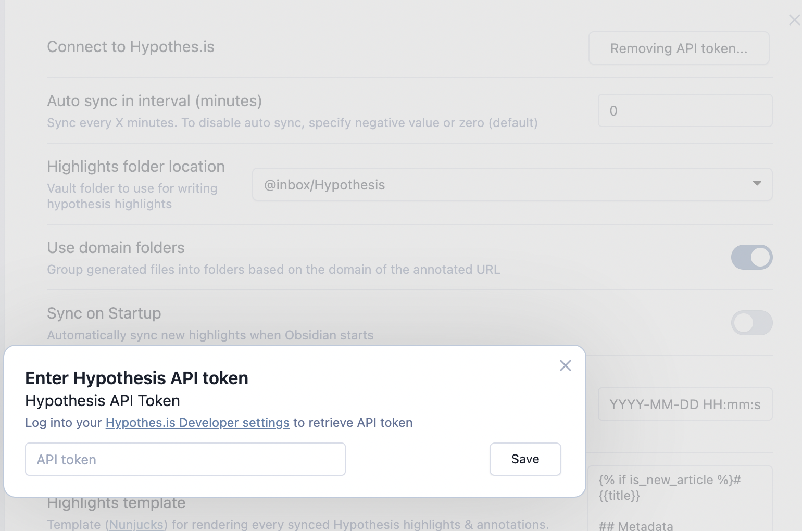Viewport: 802px width, 531px height.
Task: Close the settings window
Action: [794, 20]
